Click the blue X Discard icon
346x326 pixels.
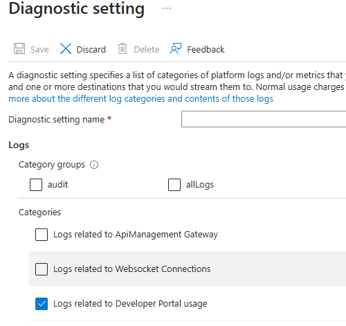66,48
